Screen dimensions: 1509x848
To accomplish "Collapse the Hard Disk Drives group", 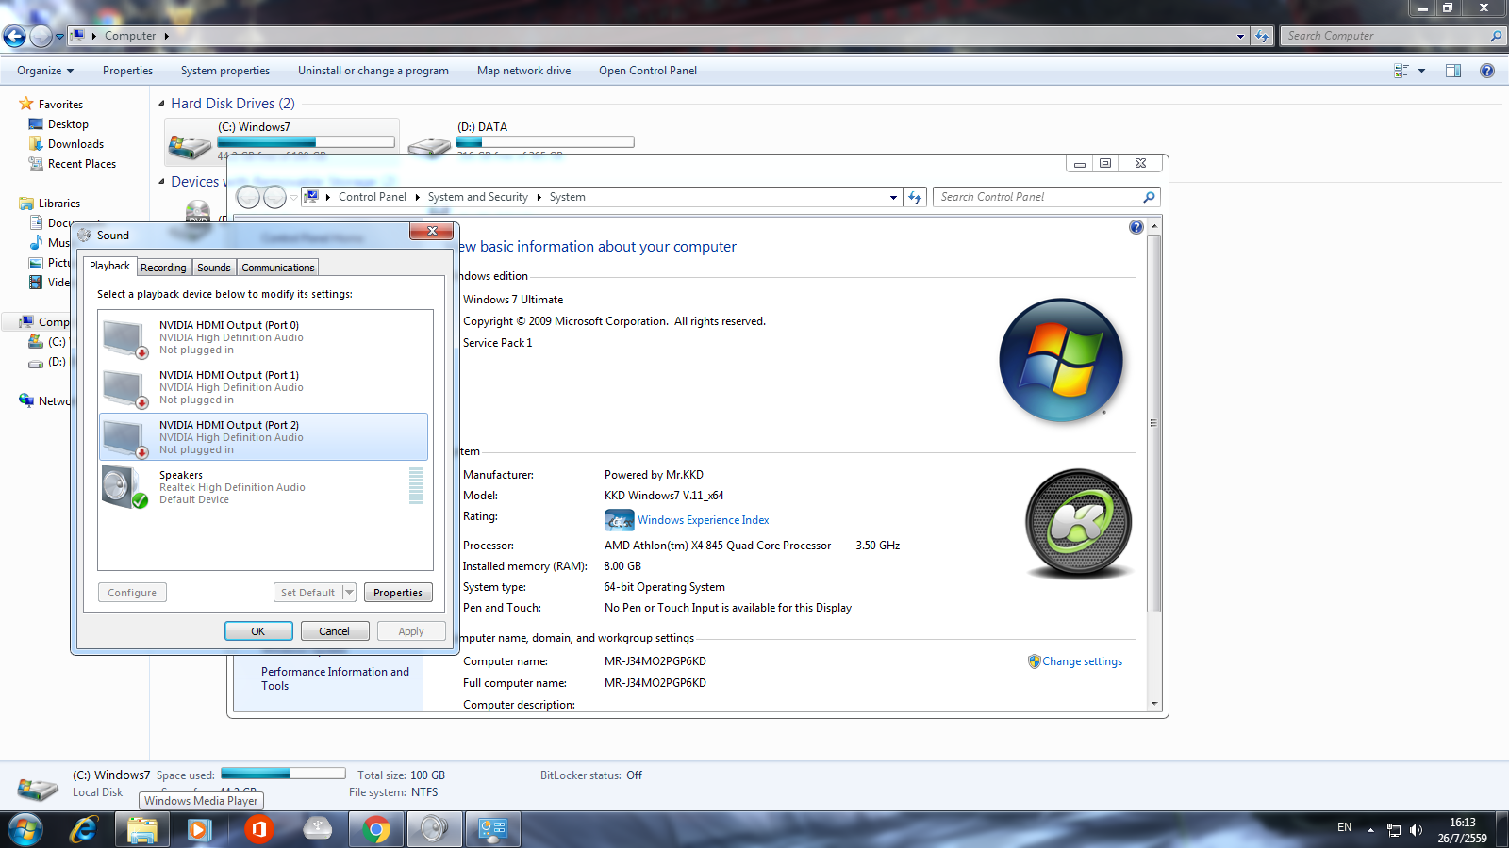I will point(161,104).
